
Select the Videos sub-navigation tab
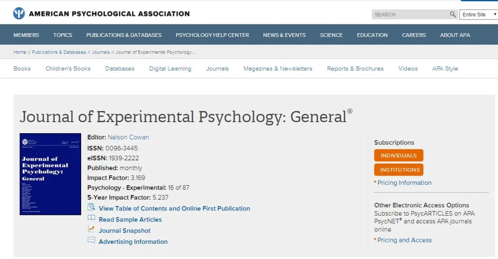pos(408,69)
